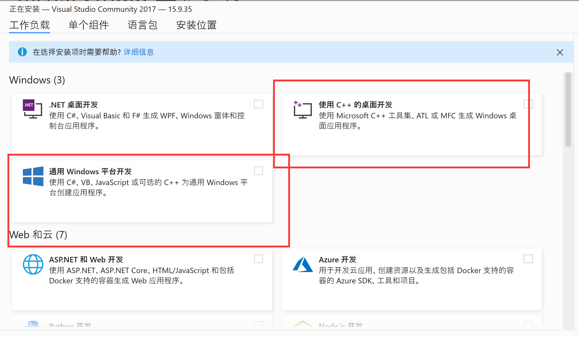
Task: Click the Universal Windows Platform logo icon
Action: pyautogui.click(x=33, y=176)
